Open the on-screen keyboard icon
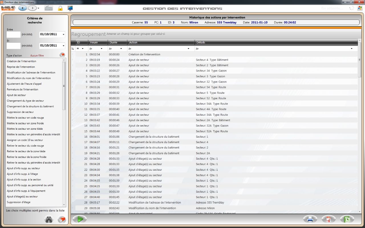The width and height of the screenshot is (365, 228). point(49,8)
